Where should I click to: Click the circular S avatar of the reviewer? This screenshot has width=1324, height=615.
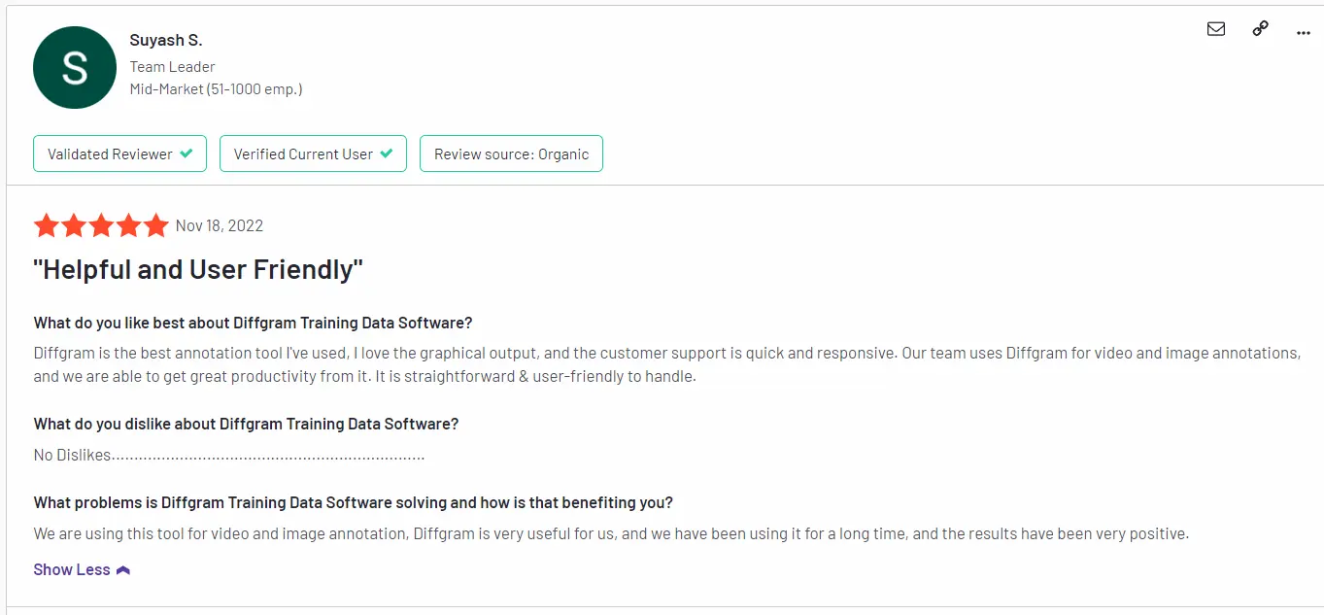[x=75, y=67]
